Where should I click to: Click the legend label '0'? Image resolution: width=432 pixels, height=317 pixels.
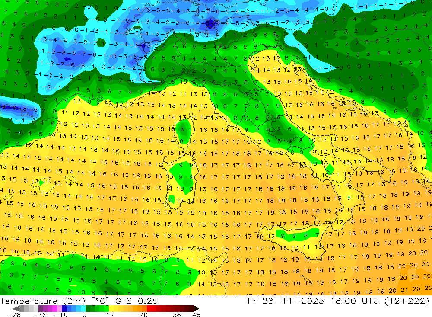point(85,314)
